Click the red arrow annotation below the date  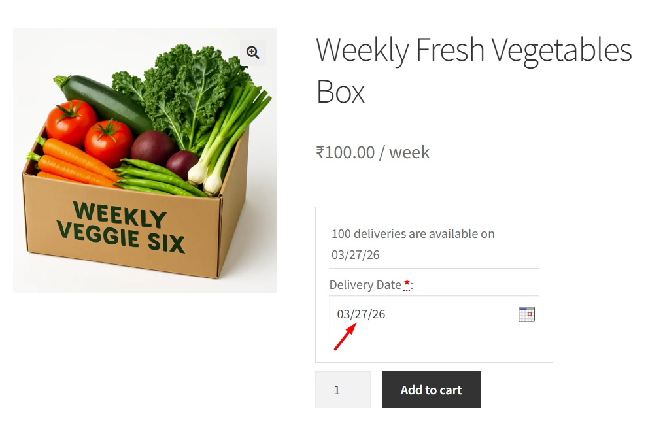345,337
